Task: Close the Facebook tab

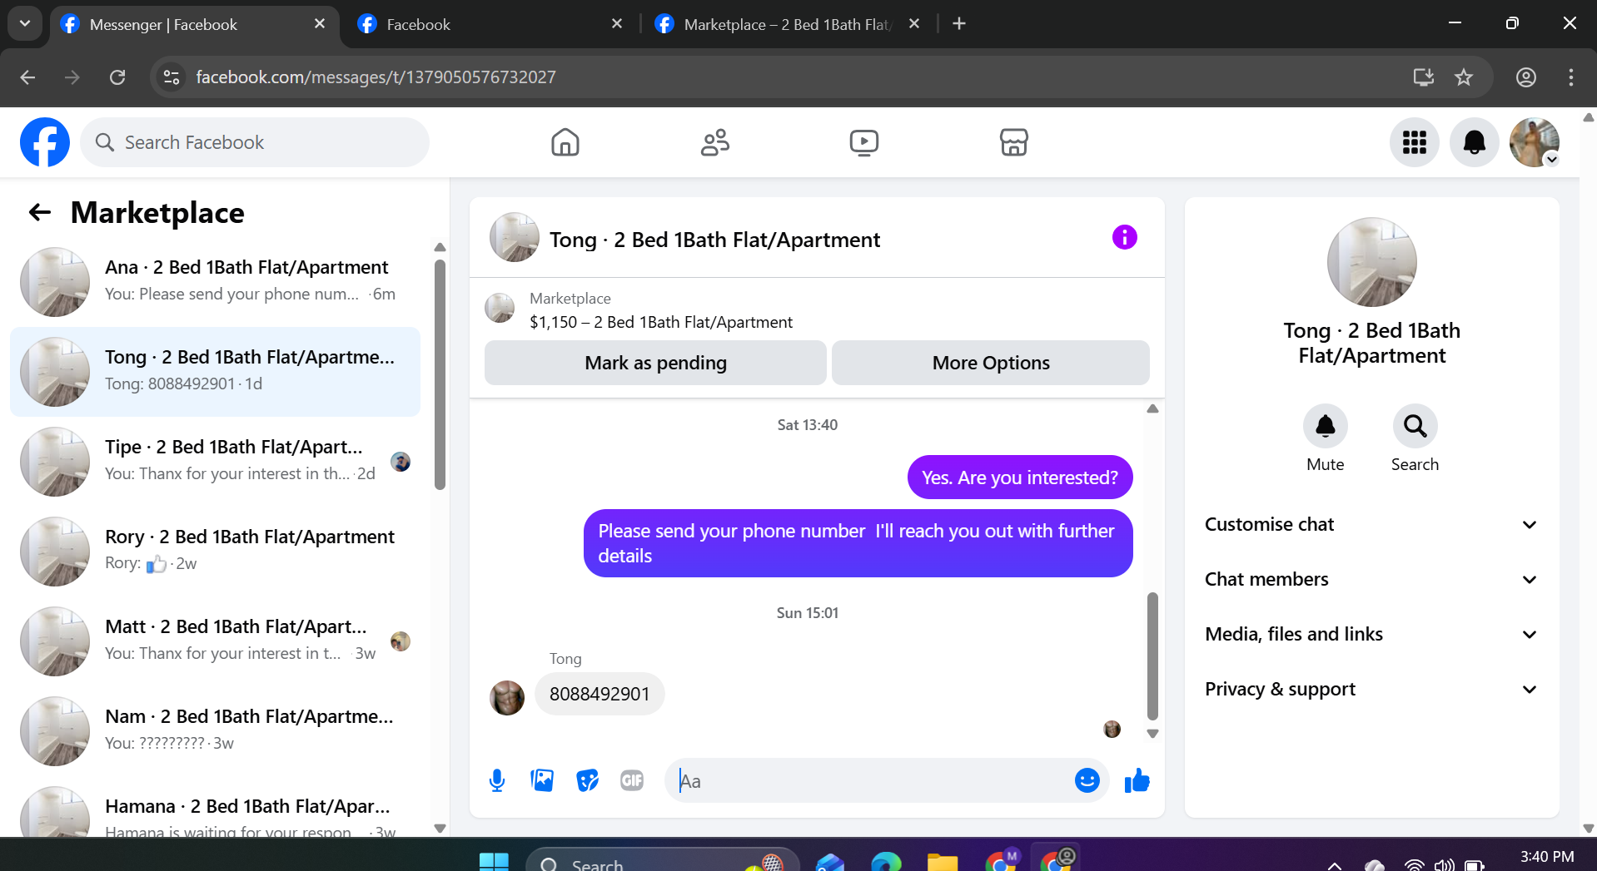Action: tap(617, 24)
